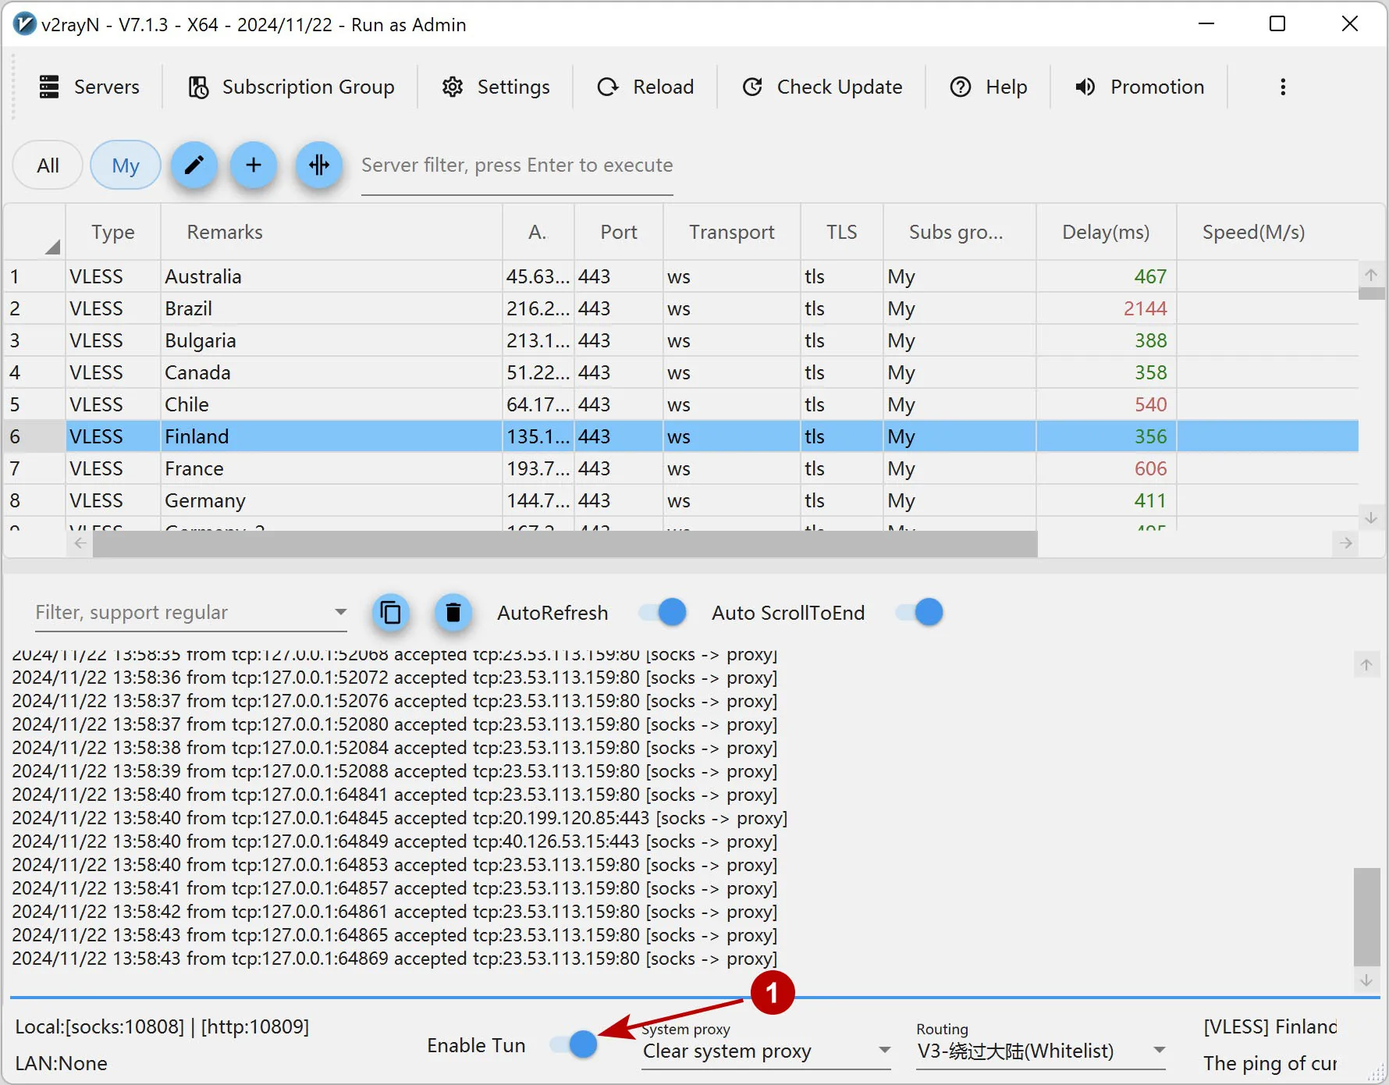Select the Brazil server row
The image size is (1389, 1085).
(681, 308)
